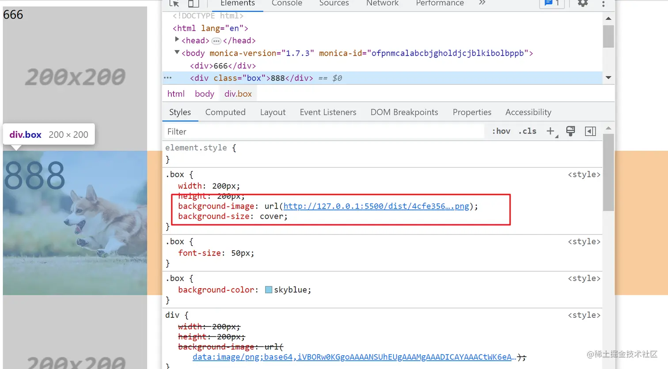Switch to the Layout tab

click(x=273, y=112)
